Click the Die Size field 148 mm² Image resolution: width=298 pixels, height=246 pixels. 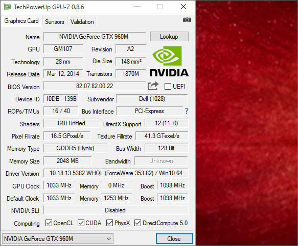coord(130,61)
